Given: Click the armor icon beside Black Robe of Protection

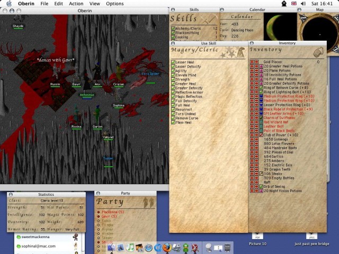Looking at the screenshot, I should pyautogui.click(x=261, y=109).
